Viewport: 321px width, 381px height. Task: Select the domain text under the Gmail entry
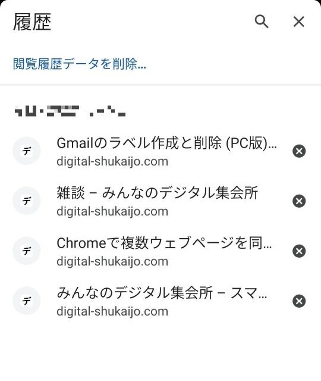(112, 161)
